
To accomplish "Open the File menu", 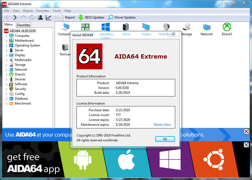I will 6,11.
